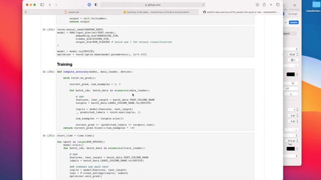Open color wheel next to lower swatch

[x=296, y=149]
